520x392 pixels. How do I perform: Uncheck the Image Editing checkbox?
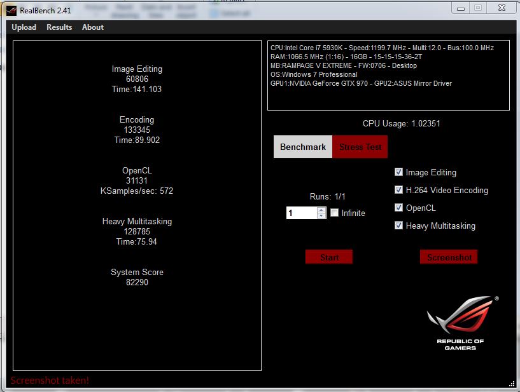point(398,172)
